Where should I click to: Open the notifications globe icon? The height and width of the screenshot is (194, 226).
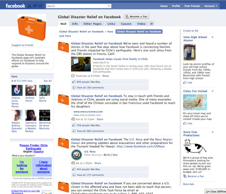coord(41,6)
